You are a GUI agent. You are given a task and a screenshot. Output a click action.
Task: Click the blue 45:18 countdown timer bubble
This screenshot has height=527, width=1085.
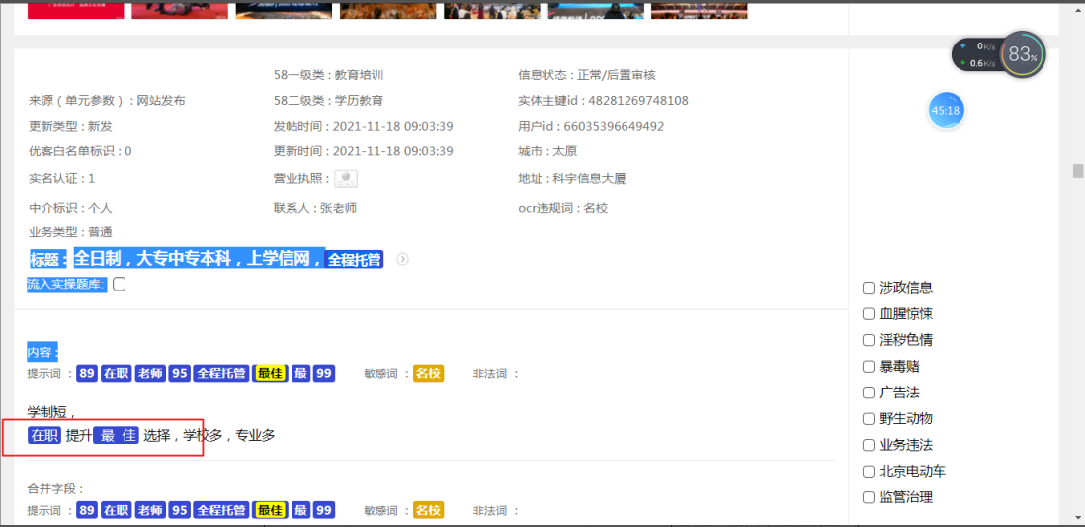946,110
